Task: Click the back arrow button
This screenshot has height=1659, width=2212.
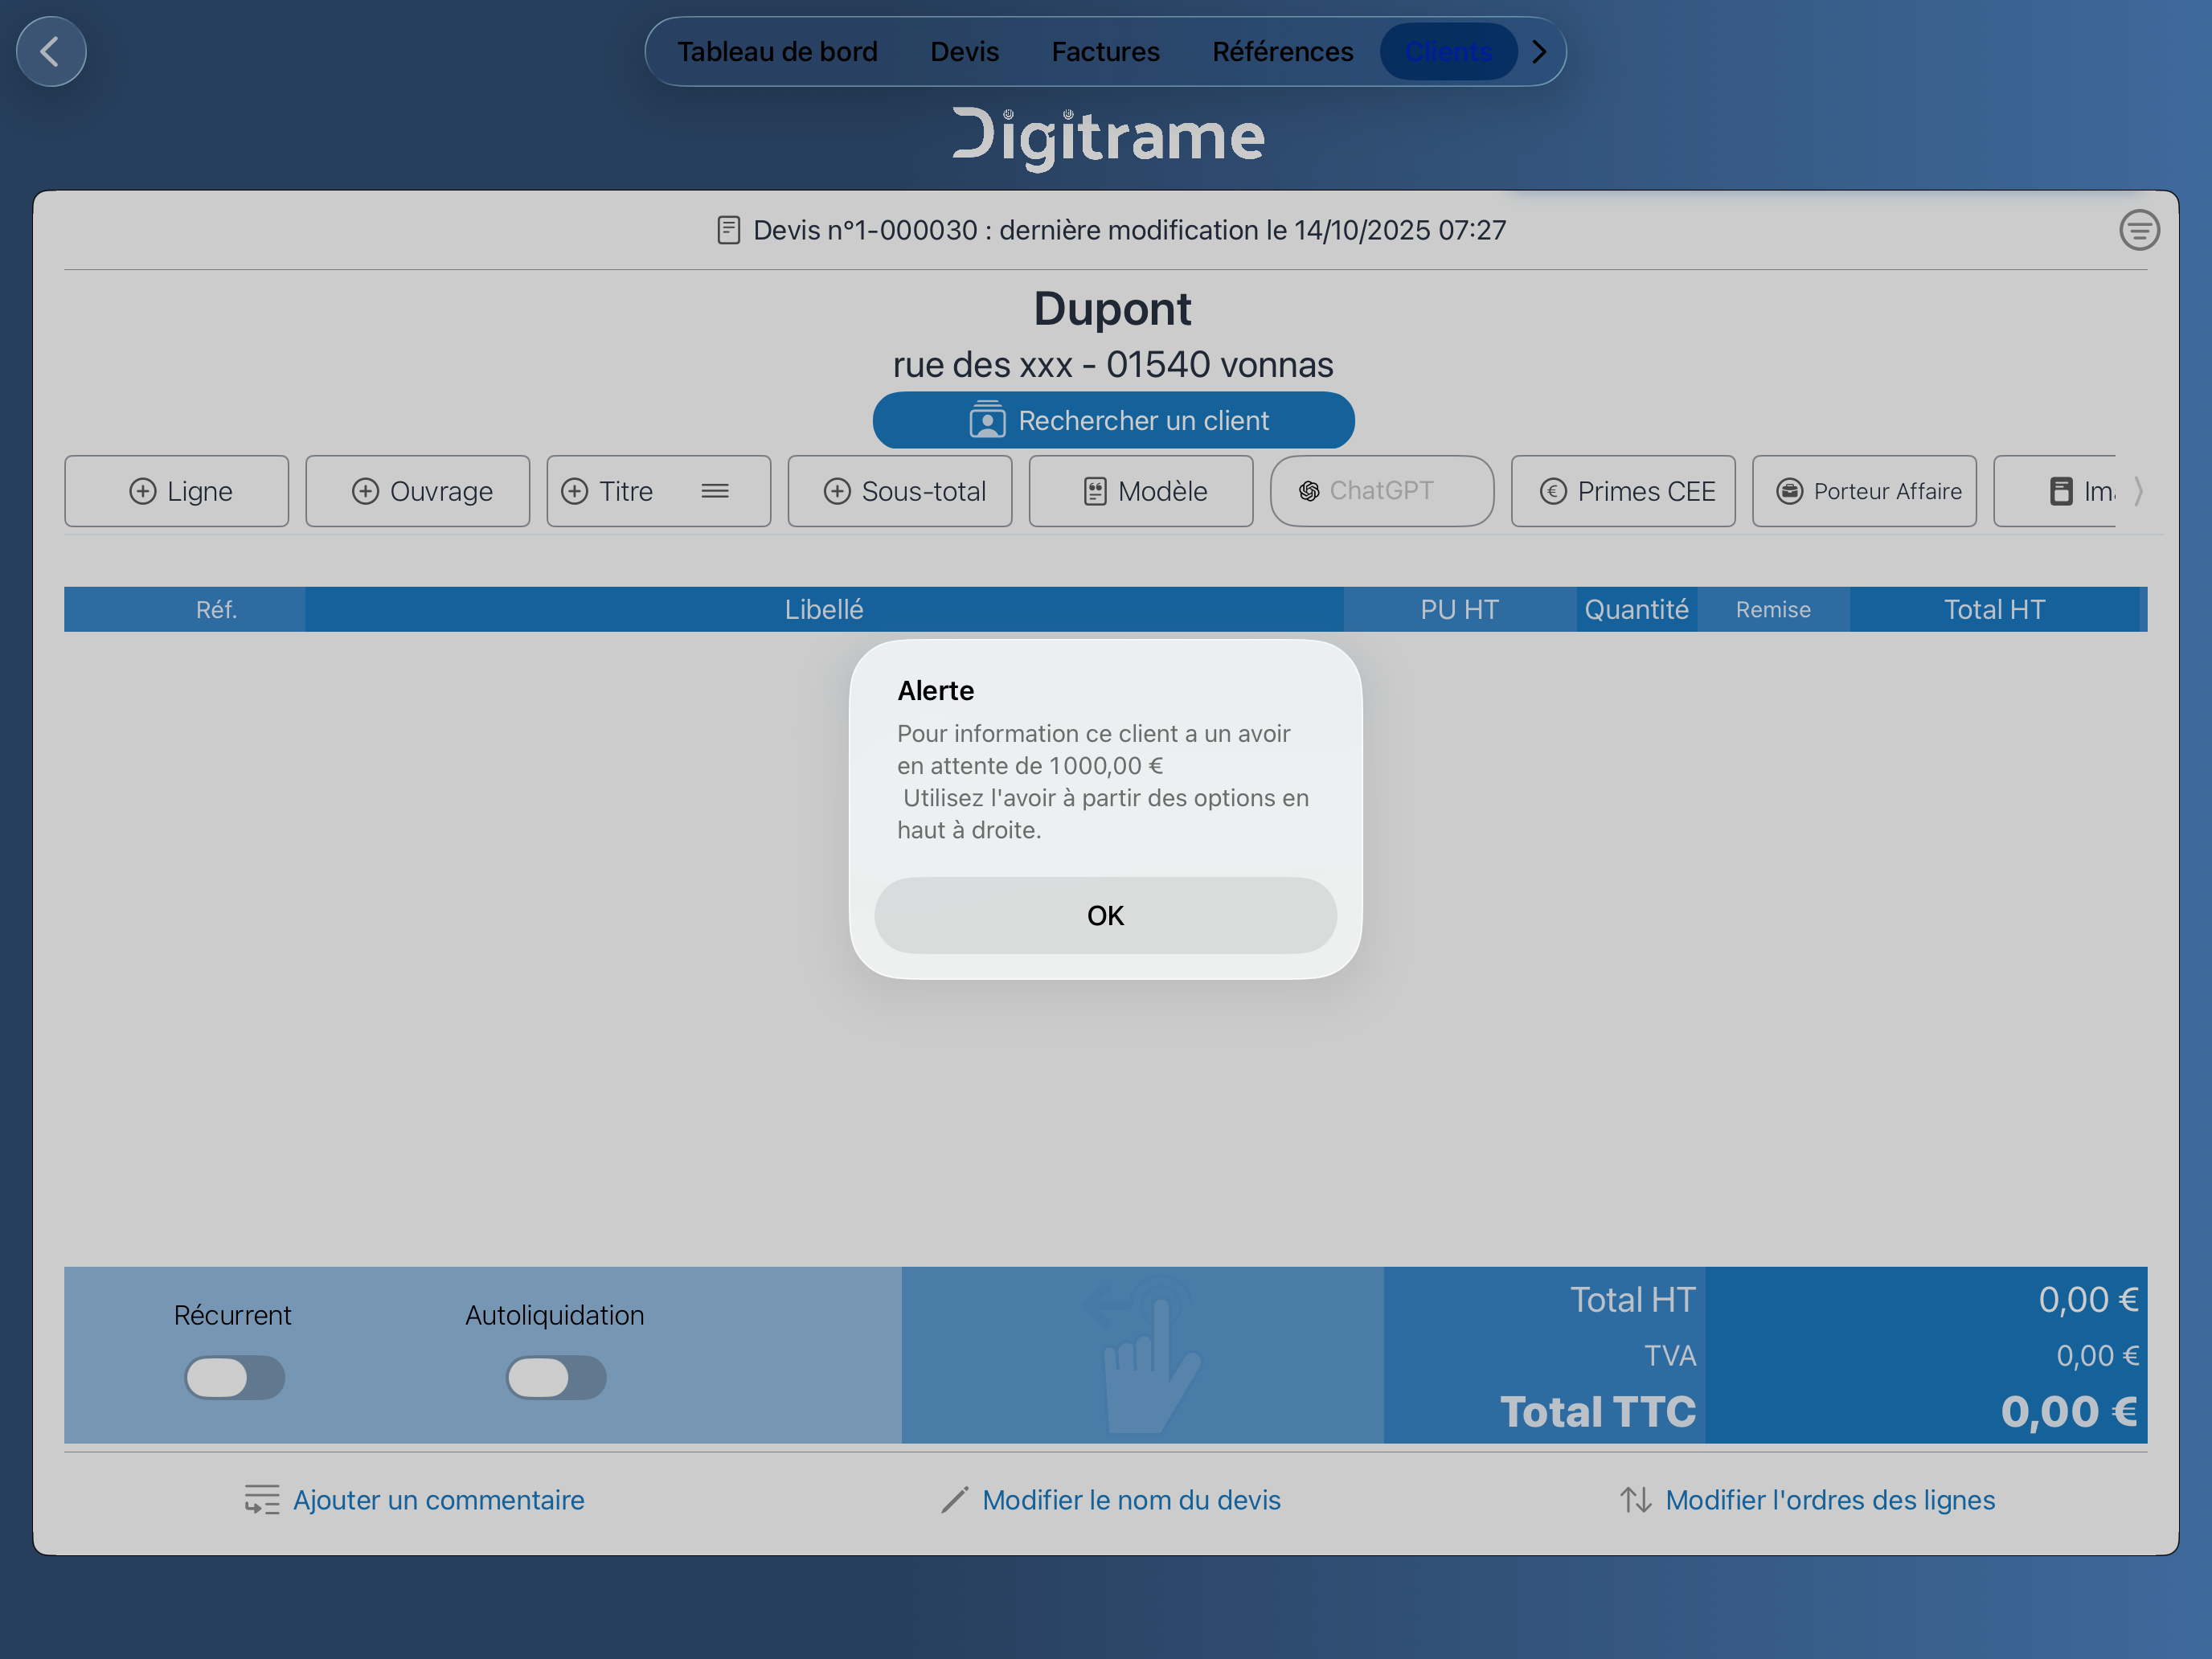Action: point(51,51)
